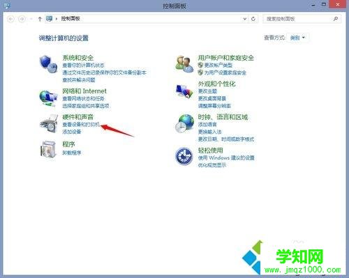Click the back navigation arrow
This screenshot has height=278, width=349.
10,19
